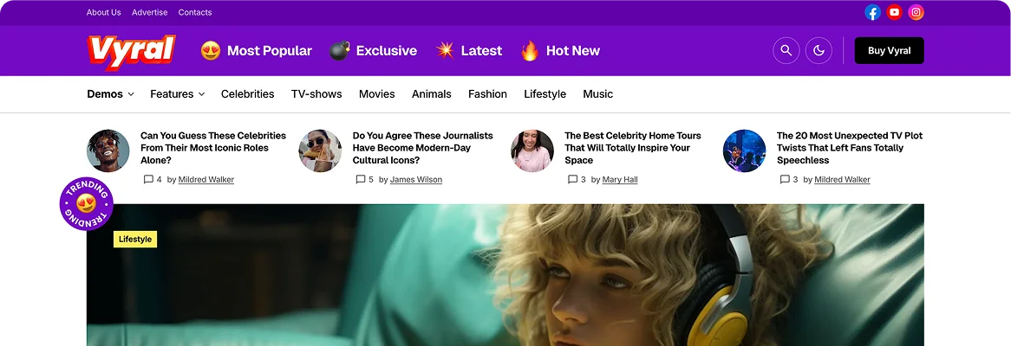This screenshot has height=346, width=1011.
Task: Open the Most Popular link
Action: 270,50
